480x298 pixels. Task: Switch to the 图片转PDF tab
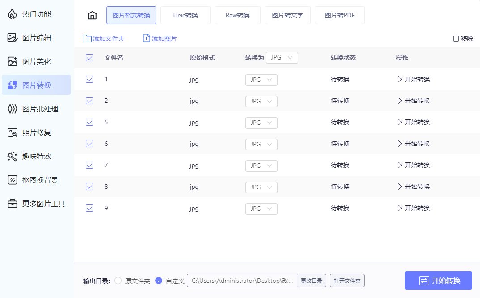(x=340, y=15)
